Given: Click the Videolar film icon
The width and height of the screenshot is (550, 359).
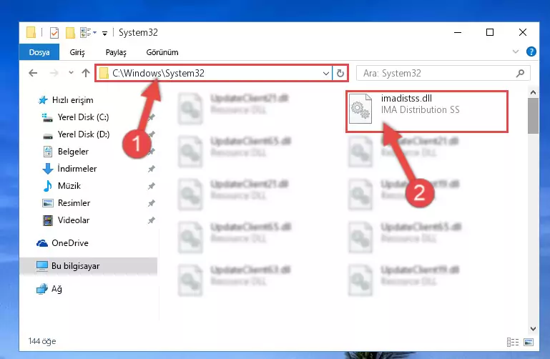Looking at the screenshot, I should click(48, 220).
